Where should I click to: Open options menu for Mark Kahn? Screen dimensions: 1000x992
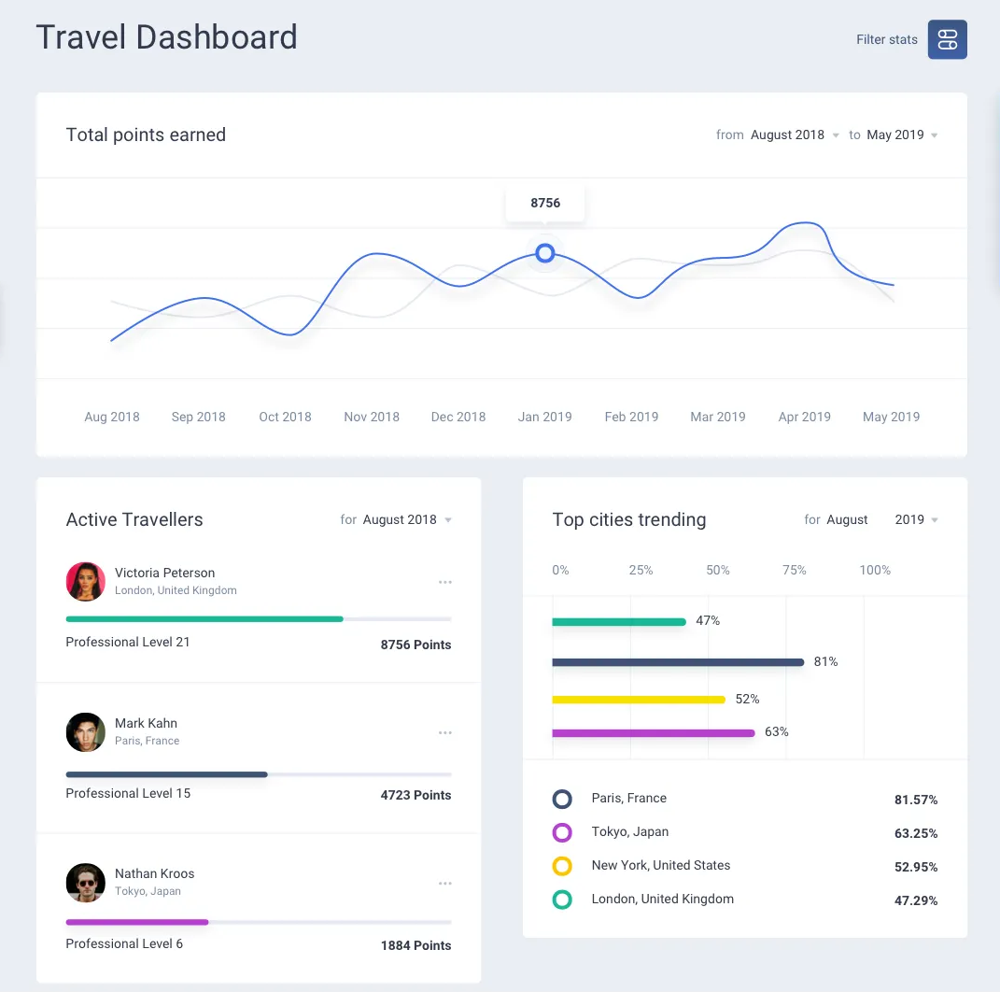pyautogui.click(x=445, y=733)
